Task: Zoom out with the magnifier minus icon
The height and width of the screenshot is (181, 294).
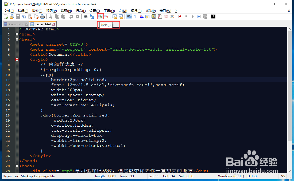Action: point(106,17)
